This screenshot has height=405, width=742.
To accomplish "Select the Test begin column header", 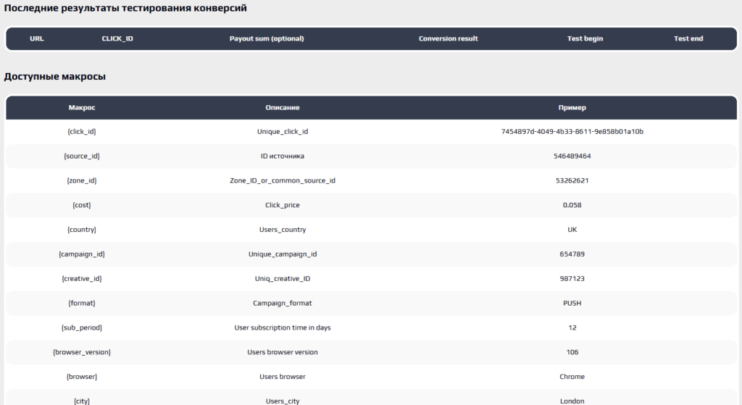I will pos(585,39).
